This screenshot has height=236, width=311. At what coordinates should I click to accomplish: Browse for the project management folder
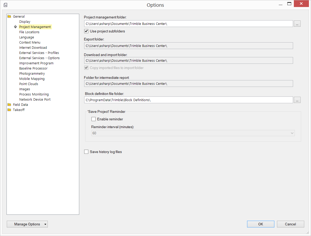click(297, 24)
